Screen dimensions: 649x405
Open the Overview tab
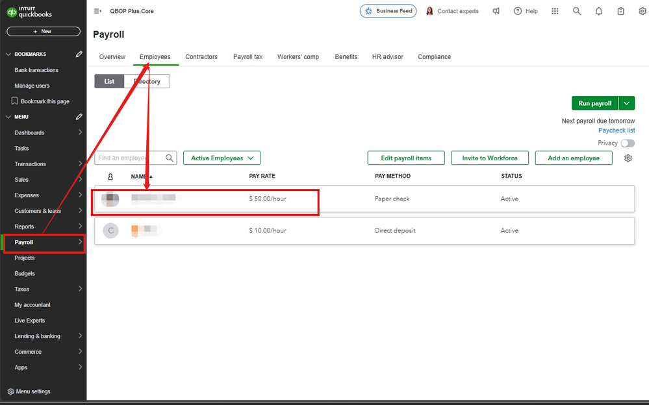[112, 56]
